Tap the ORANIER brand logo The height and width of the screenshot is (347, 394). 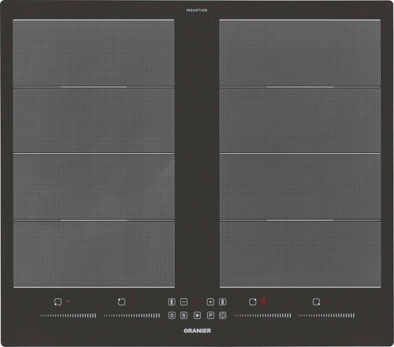tap(197, 331)
